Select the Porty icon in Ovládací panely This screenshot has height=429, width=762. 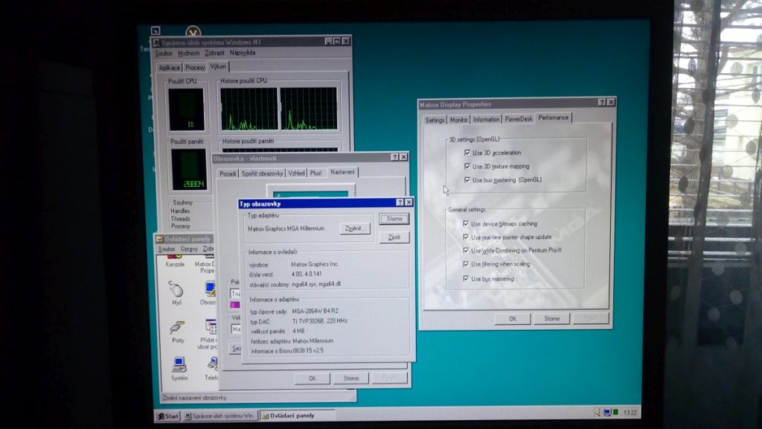(x=177, y=328)
